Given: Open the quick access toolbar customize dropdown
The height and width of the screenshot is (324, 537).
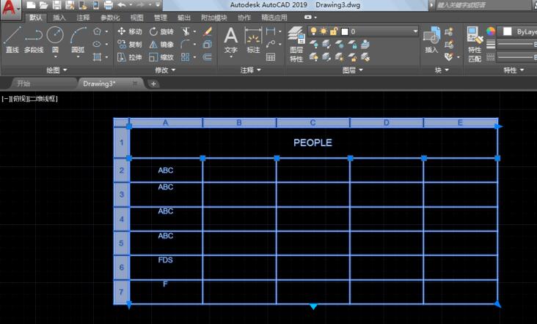Looking at the screenshot, I should click(158, 5).
